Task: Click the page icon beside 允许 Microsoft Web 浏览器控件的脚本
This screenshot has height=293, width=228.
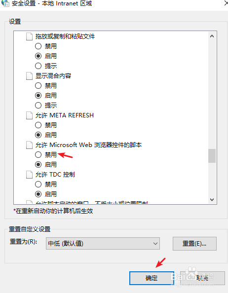Action: tap(29, 145)
